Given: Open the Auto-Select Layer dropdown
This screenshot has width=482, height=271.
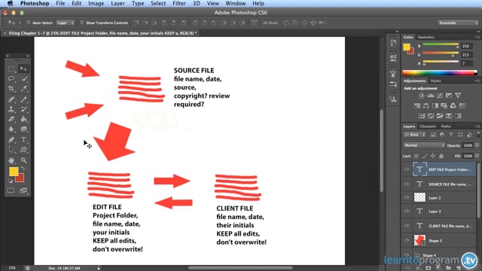Looking at the screenshot, I should (66, 23).
